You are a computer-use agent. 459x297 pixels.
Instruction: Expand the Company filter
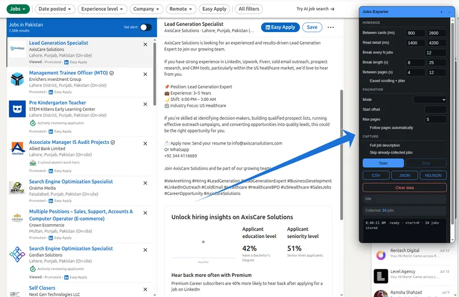[x=146, y=9]
